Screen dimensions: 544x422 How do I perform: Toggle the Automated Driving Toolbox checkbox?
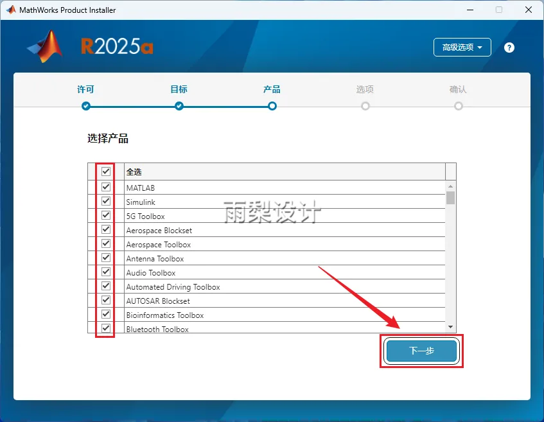[106, 286]
